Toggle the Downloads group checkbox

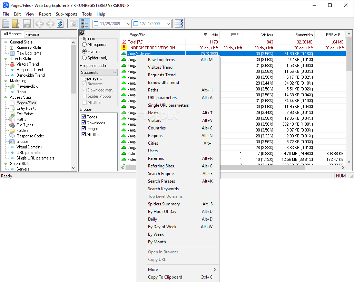click(84, 123)
